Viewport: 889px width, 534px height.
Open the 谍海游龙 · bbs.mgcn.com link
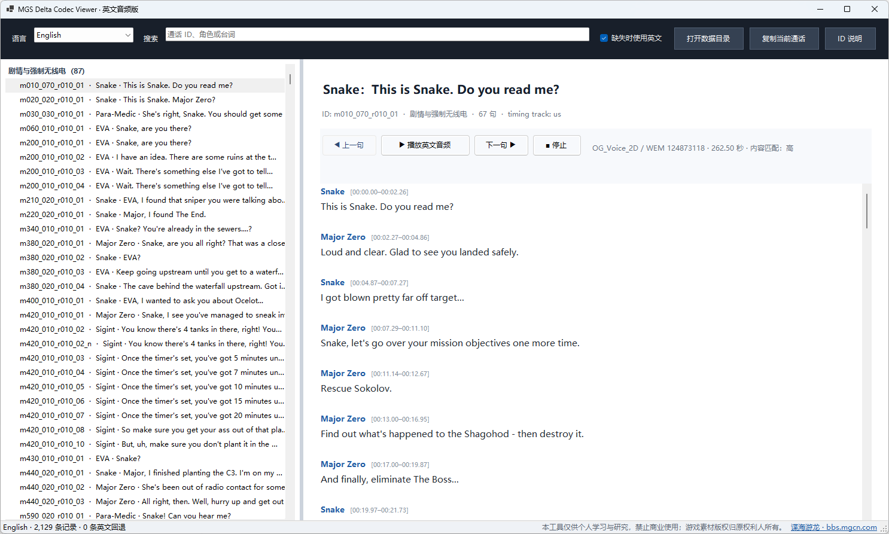[834, 527]
